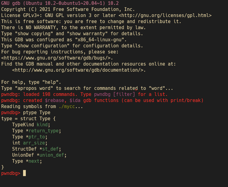Select the 'ptr_to' field name
Viewport: 228px width, 187px height.
(37, 137)
